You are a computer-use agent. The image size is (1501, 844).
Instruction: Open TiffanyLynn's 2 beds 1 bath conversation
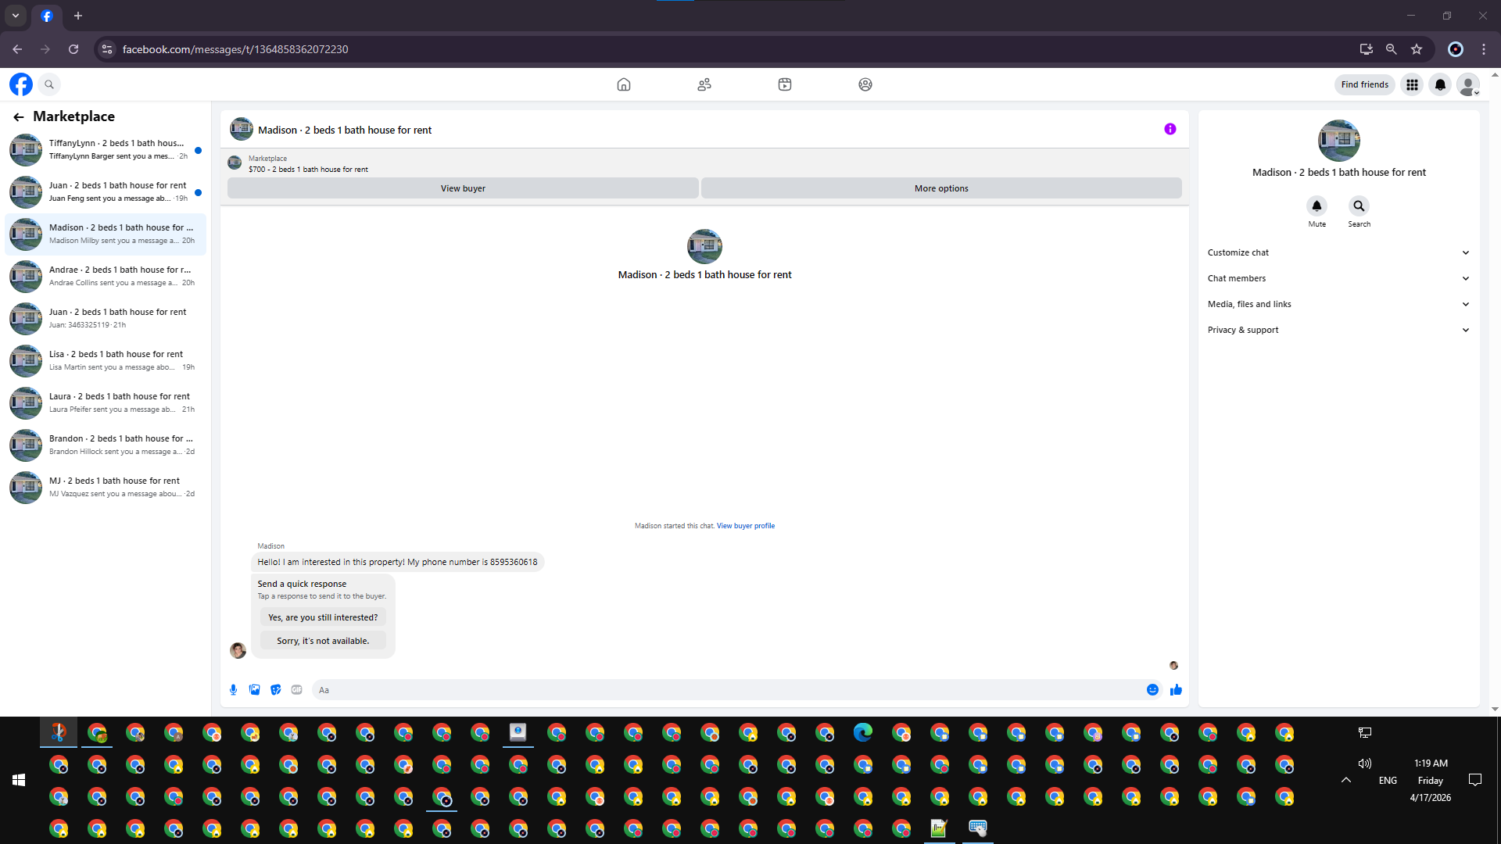tap(106, 150)
